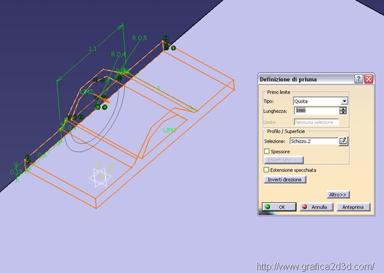The height and width of the screenshot is (273, 384).
Task: Click the Anteprima preview button
Action: pos(353,207)
